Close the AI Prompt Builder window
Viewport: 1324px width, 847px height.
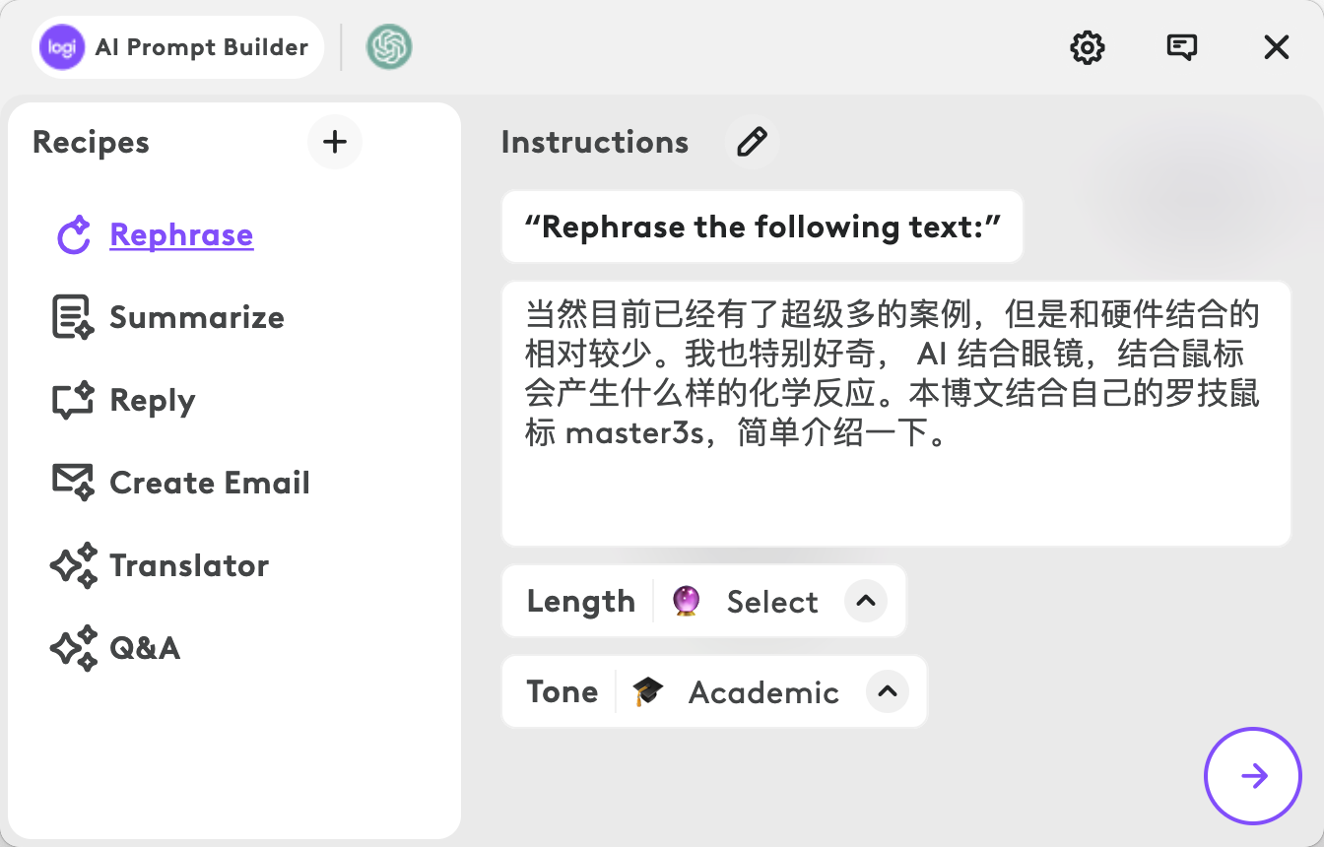pos(1277,47)
